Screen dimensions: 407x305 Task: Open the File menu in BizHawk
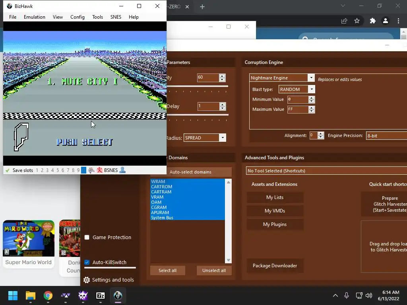pyautogui.click(x=13, y=17)
